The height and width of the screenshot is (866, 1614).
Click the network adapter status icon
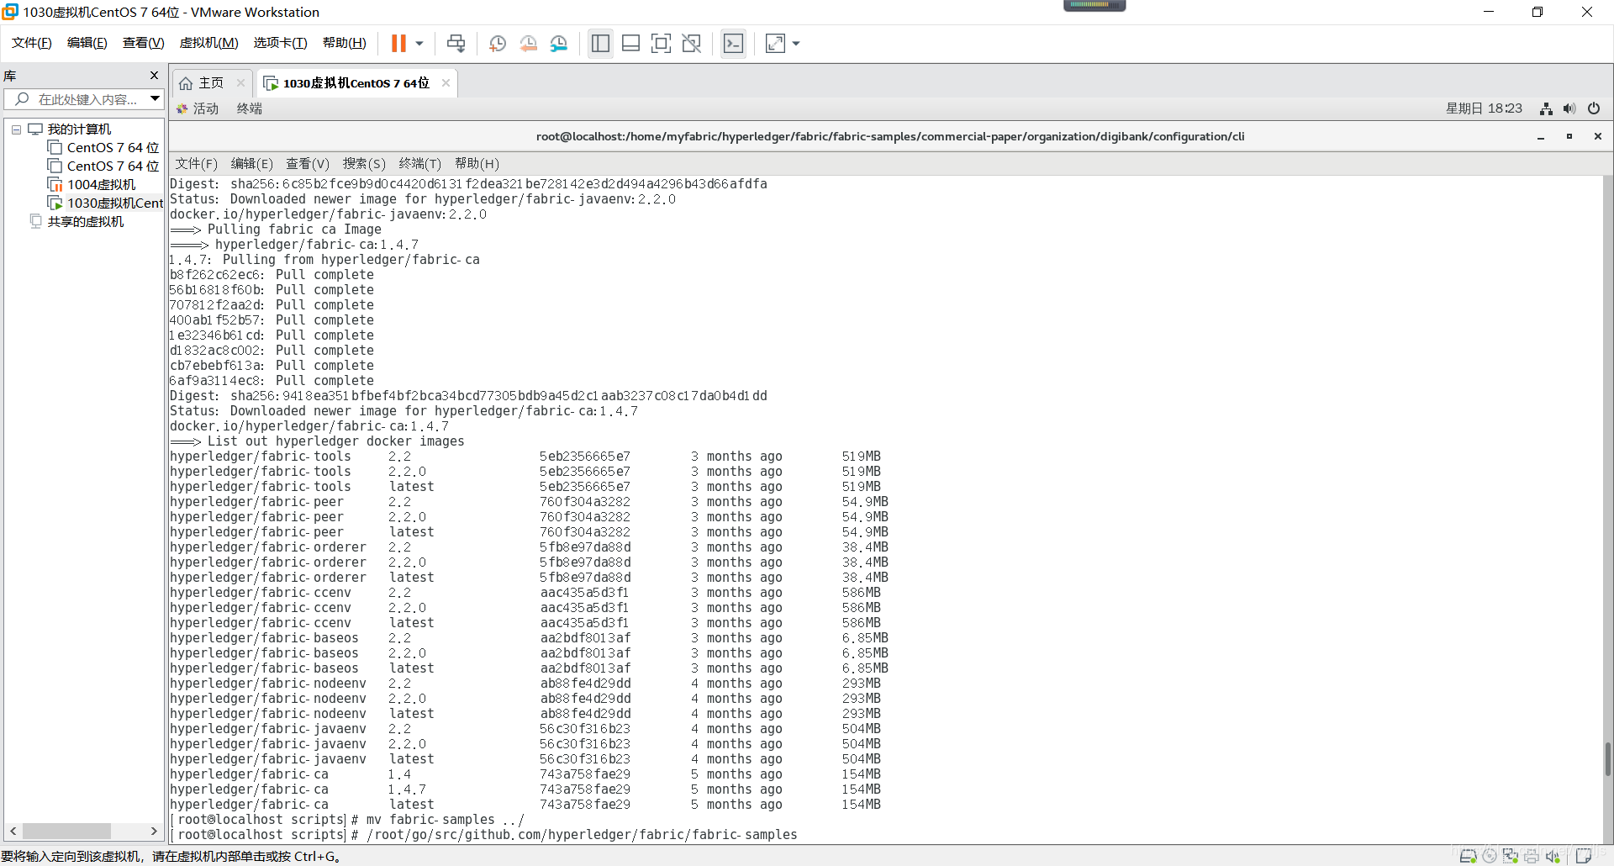point(1511,856)
